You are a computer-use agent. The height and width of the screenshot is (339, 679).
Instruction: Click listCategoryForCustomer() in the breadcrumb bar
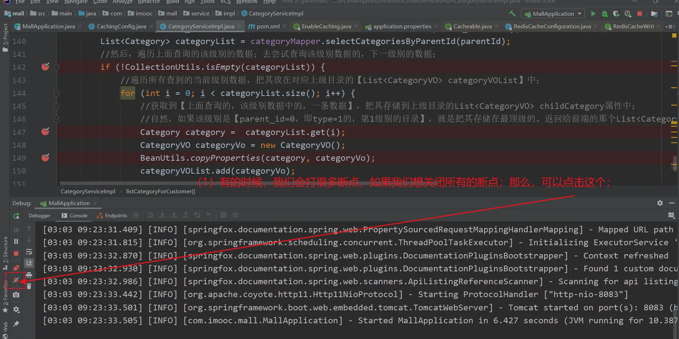(161, 192)
